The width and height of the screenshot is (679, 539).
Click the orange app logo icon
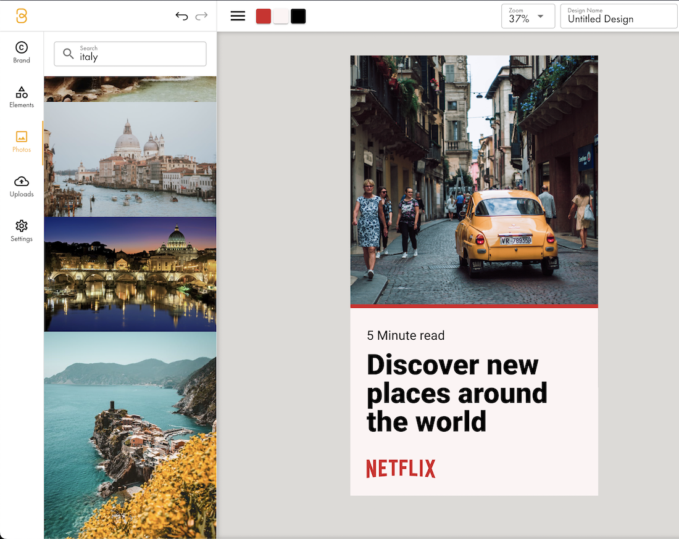22,16
